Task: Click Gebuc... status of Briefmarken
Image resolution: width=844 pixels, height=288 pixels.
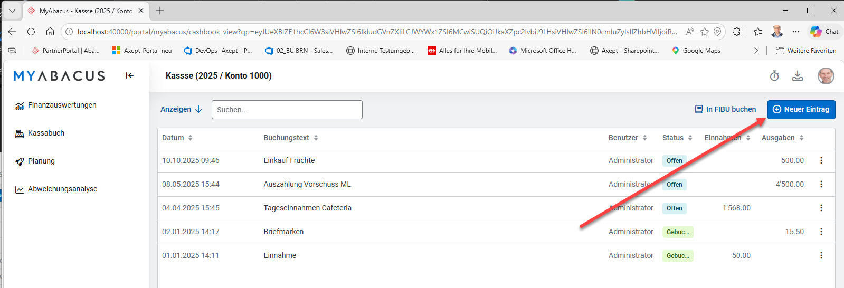Action: [678, 232]
